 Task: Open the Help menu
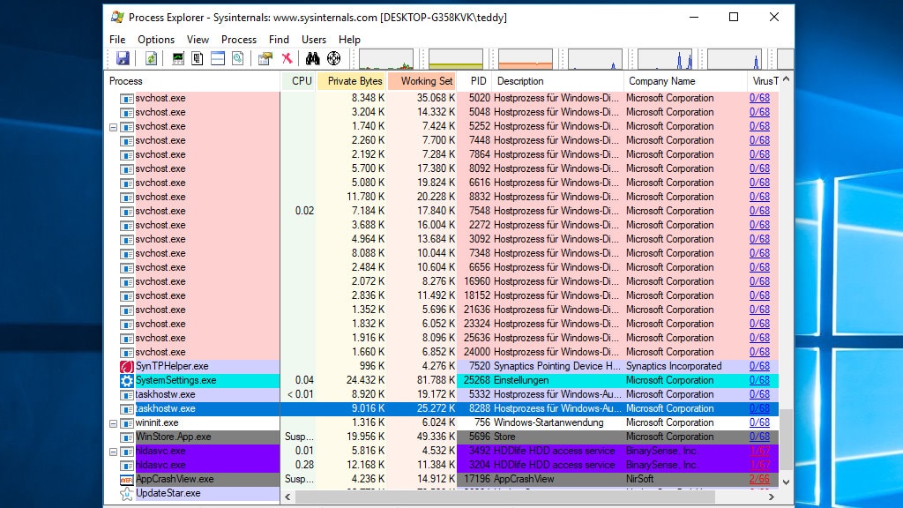(349, 39)
